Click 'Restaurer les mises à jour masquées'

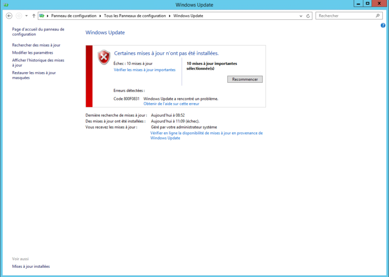click(34, 75)
